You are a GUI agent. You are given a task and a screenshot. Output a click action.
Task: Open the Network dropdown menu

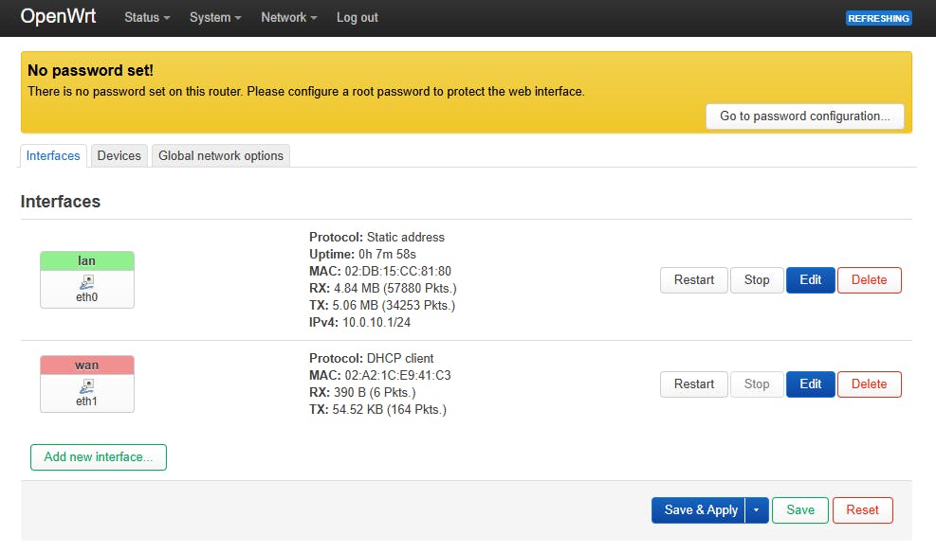point(288,18)
